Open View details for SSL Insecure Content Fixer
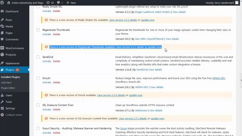 (156, 110)
